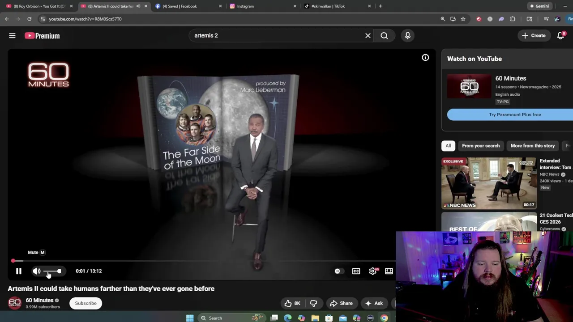Switch to theater mode
573x322 pixels.
(389, 271)
